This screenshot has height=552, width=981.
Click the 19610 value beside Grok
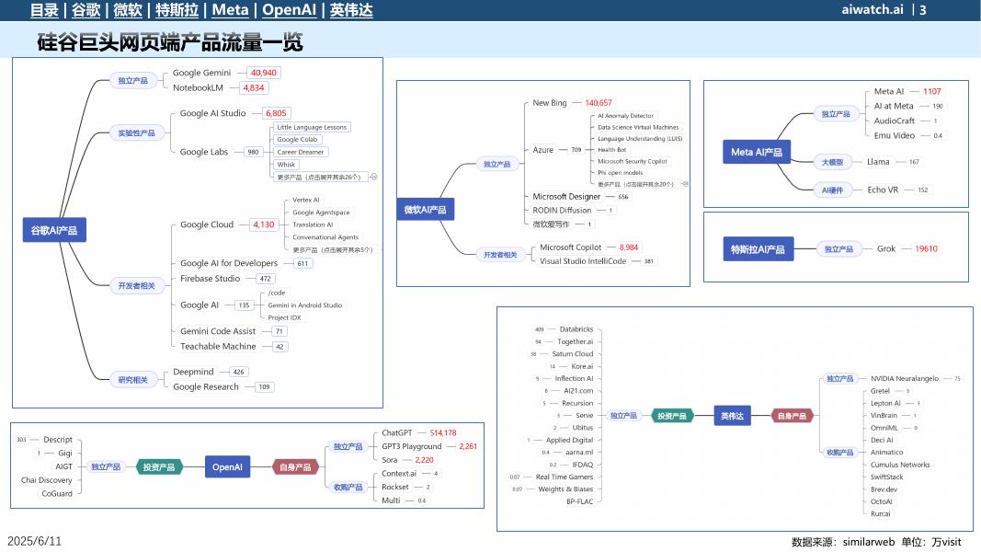click(x=926, y=248)
